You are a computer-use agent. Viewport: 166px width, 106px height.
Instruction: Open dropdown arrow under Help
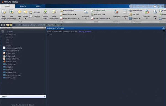point(155,19)
